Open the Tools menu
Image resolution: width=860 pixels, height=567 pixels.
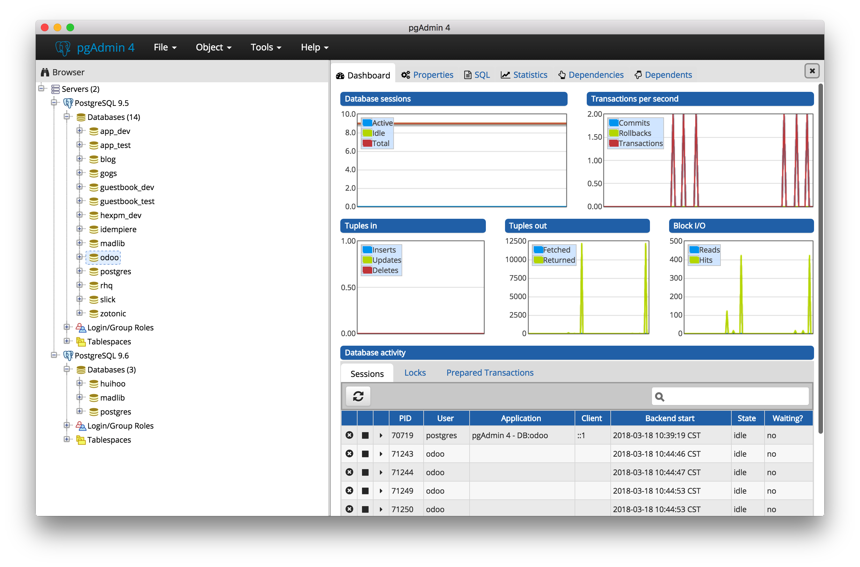point(266,48)
